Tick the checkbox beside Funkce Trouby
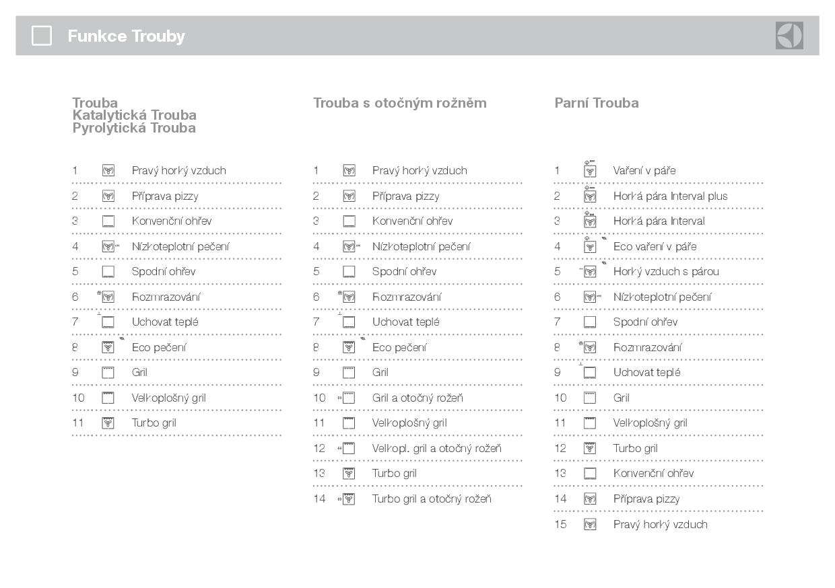The height and width of the screenshot is (588, 835). pyautogui.click(x=42, y=36)
